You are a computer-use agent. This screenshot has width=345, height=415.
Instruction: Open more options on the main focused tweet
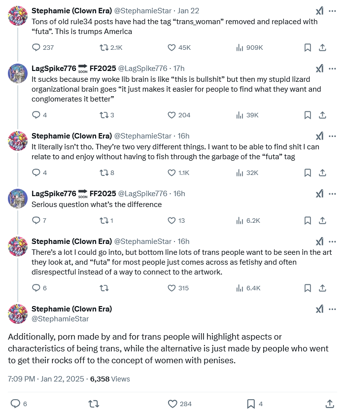[332, 309]
